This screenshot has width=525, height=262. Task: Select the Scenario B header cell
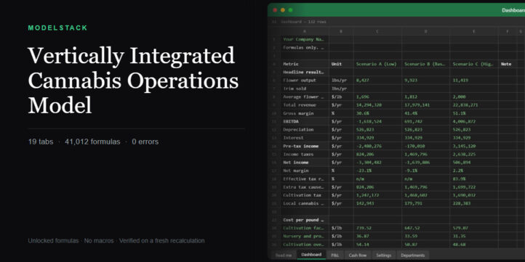(425, 64)
